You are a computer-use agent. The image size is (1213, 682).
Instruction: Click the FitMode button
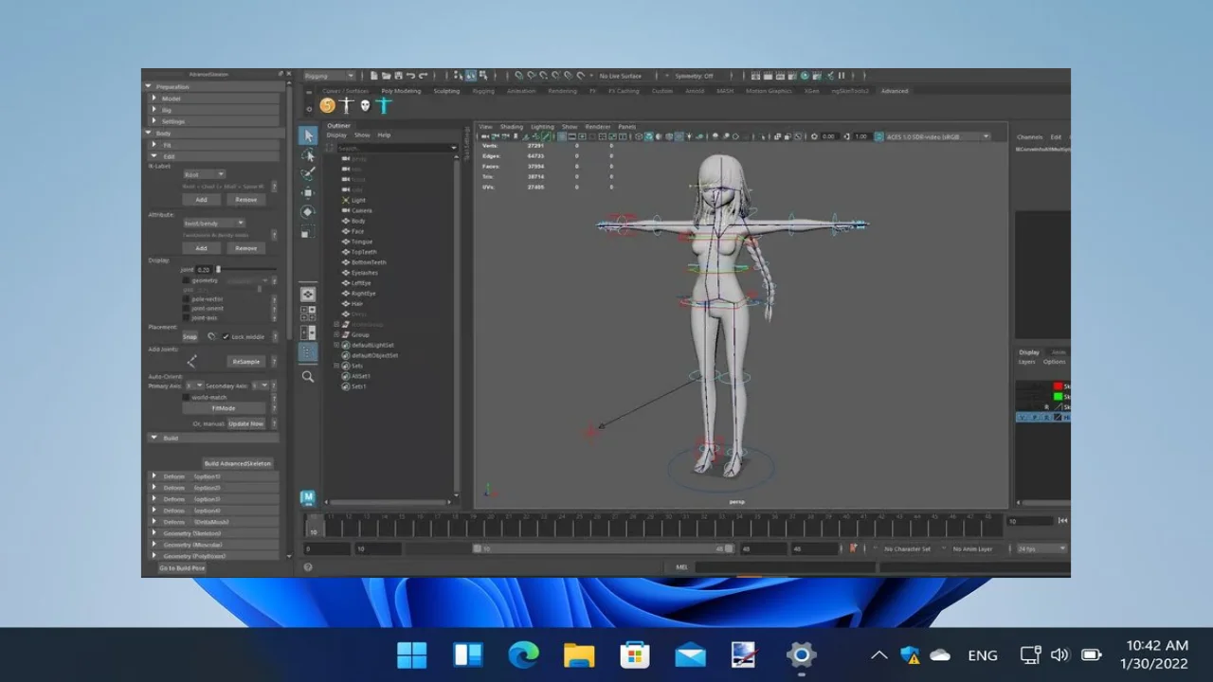224,408
